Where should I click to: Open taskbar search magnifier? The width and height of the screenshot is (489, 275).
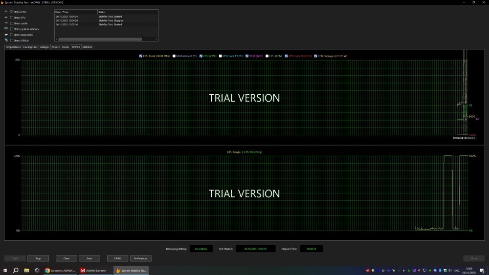click(x=16, y=270)
